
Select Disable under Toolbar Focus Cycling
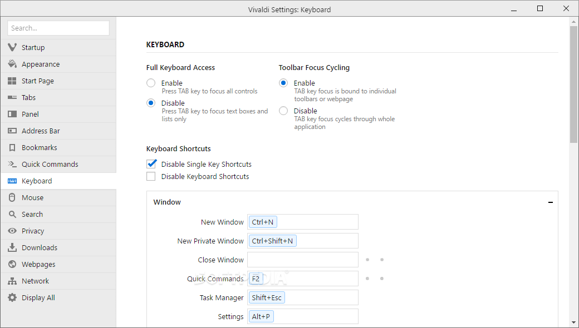pyautogui.click(x=283, y=111)
